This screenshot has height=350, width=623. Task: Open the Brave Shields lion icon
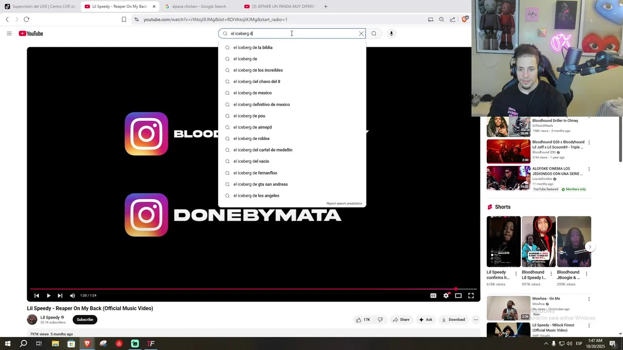pos(465,19)
